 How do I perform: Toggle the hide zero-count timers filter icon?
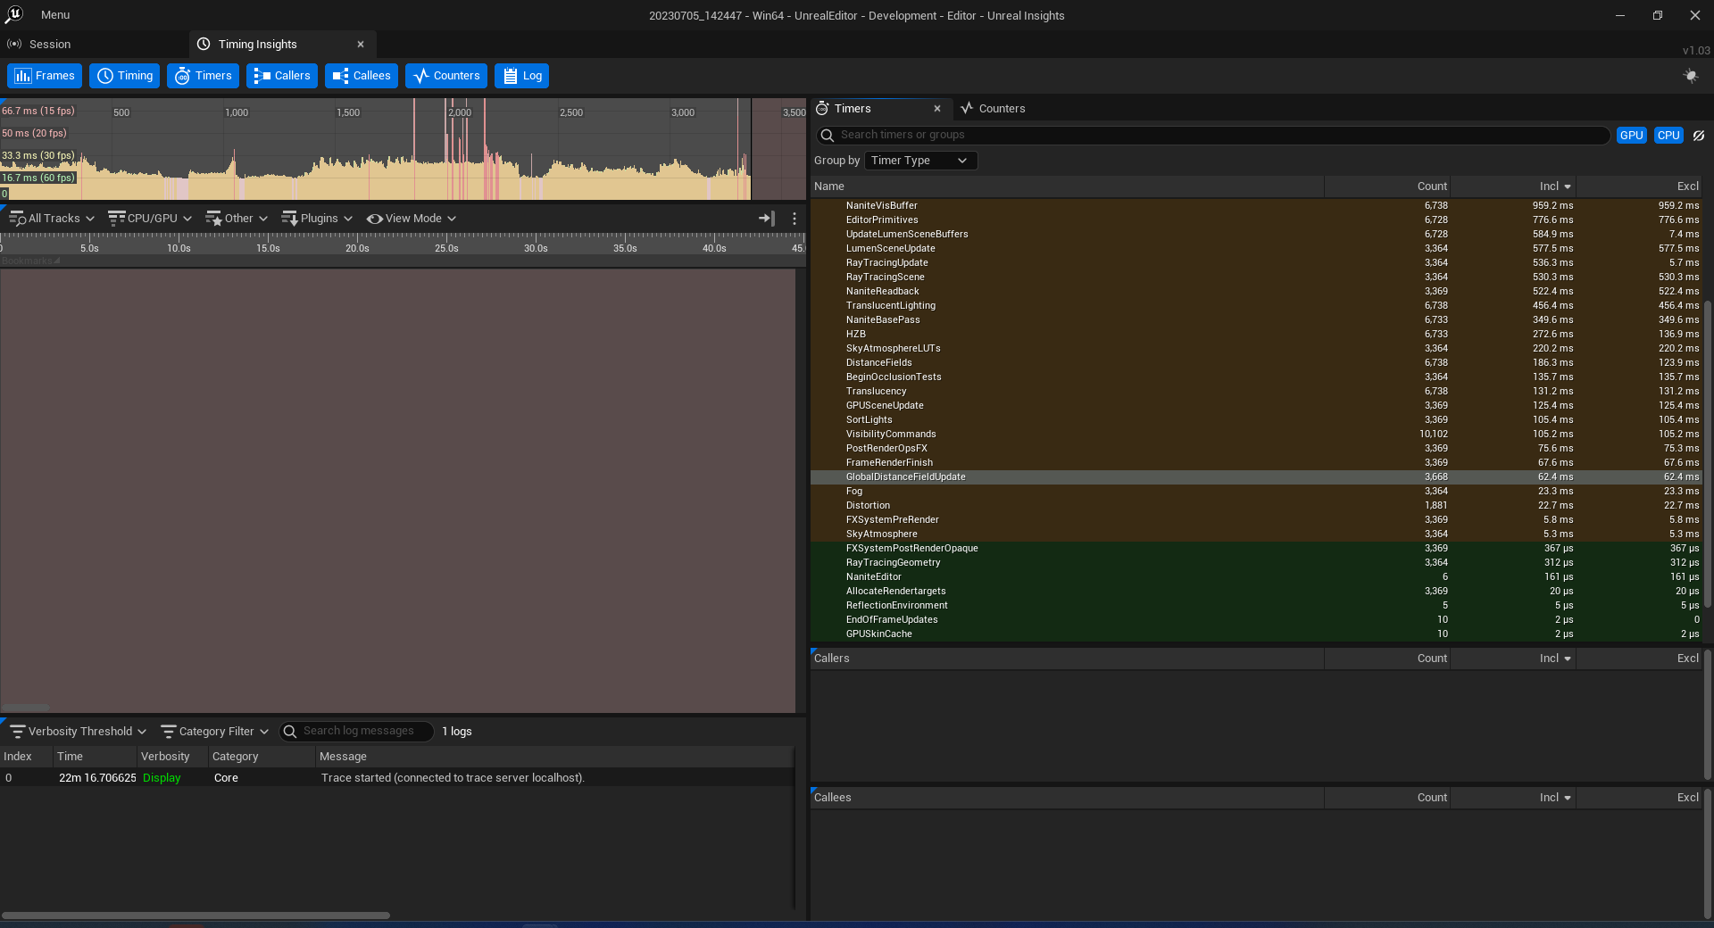(x=1699, y=136)
